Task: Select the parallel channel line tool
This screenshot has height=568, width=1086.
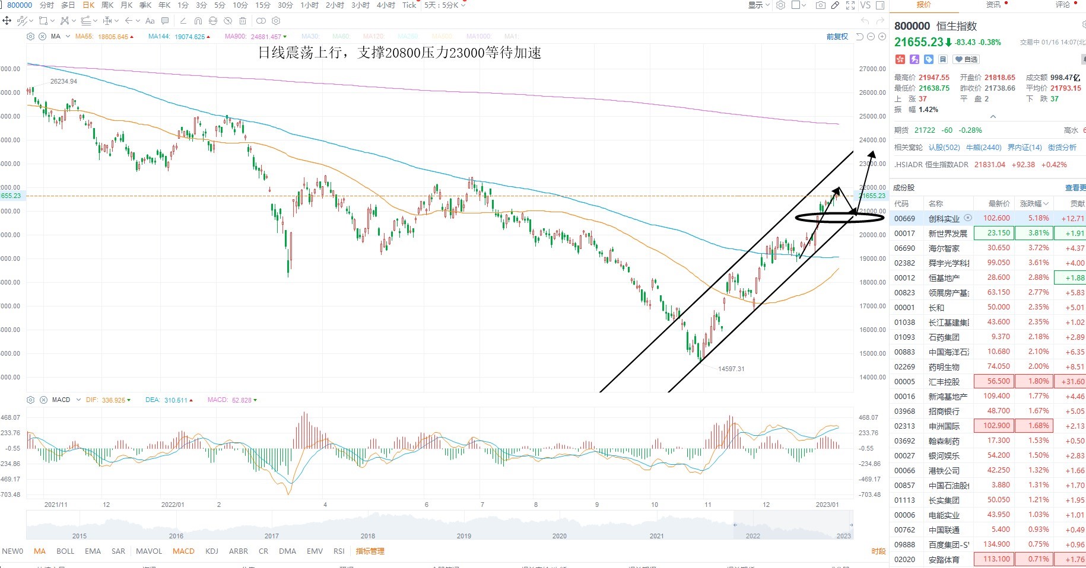Action: pyautogui.click(x=85, y=21)
